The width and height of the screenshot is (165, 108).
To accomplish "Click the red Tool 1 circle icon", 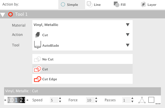I will pyautogui.click(x=10, y=14).
